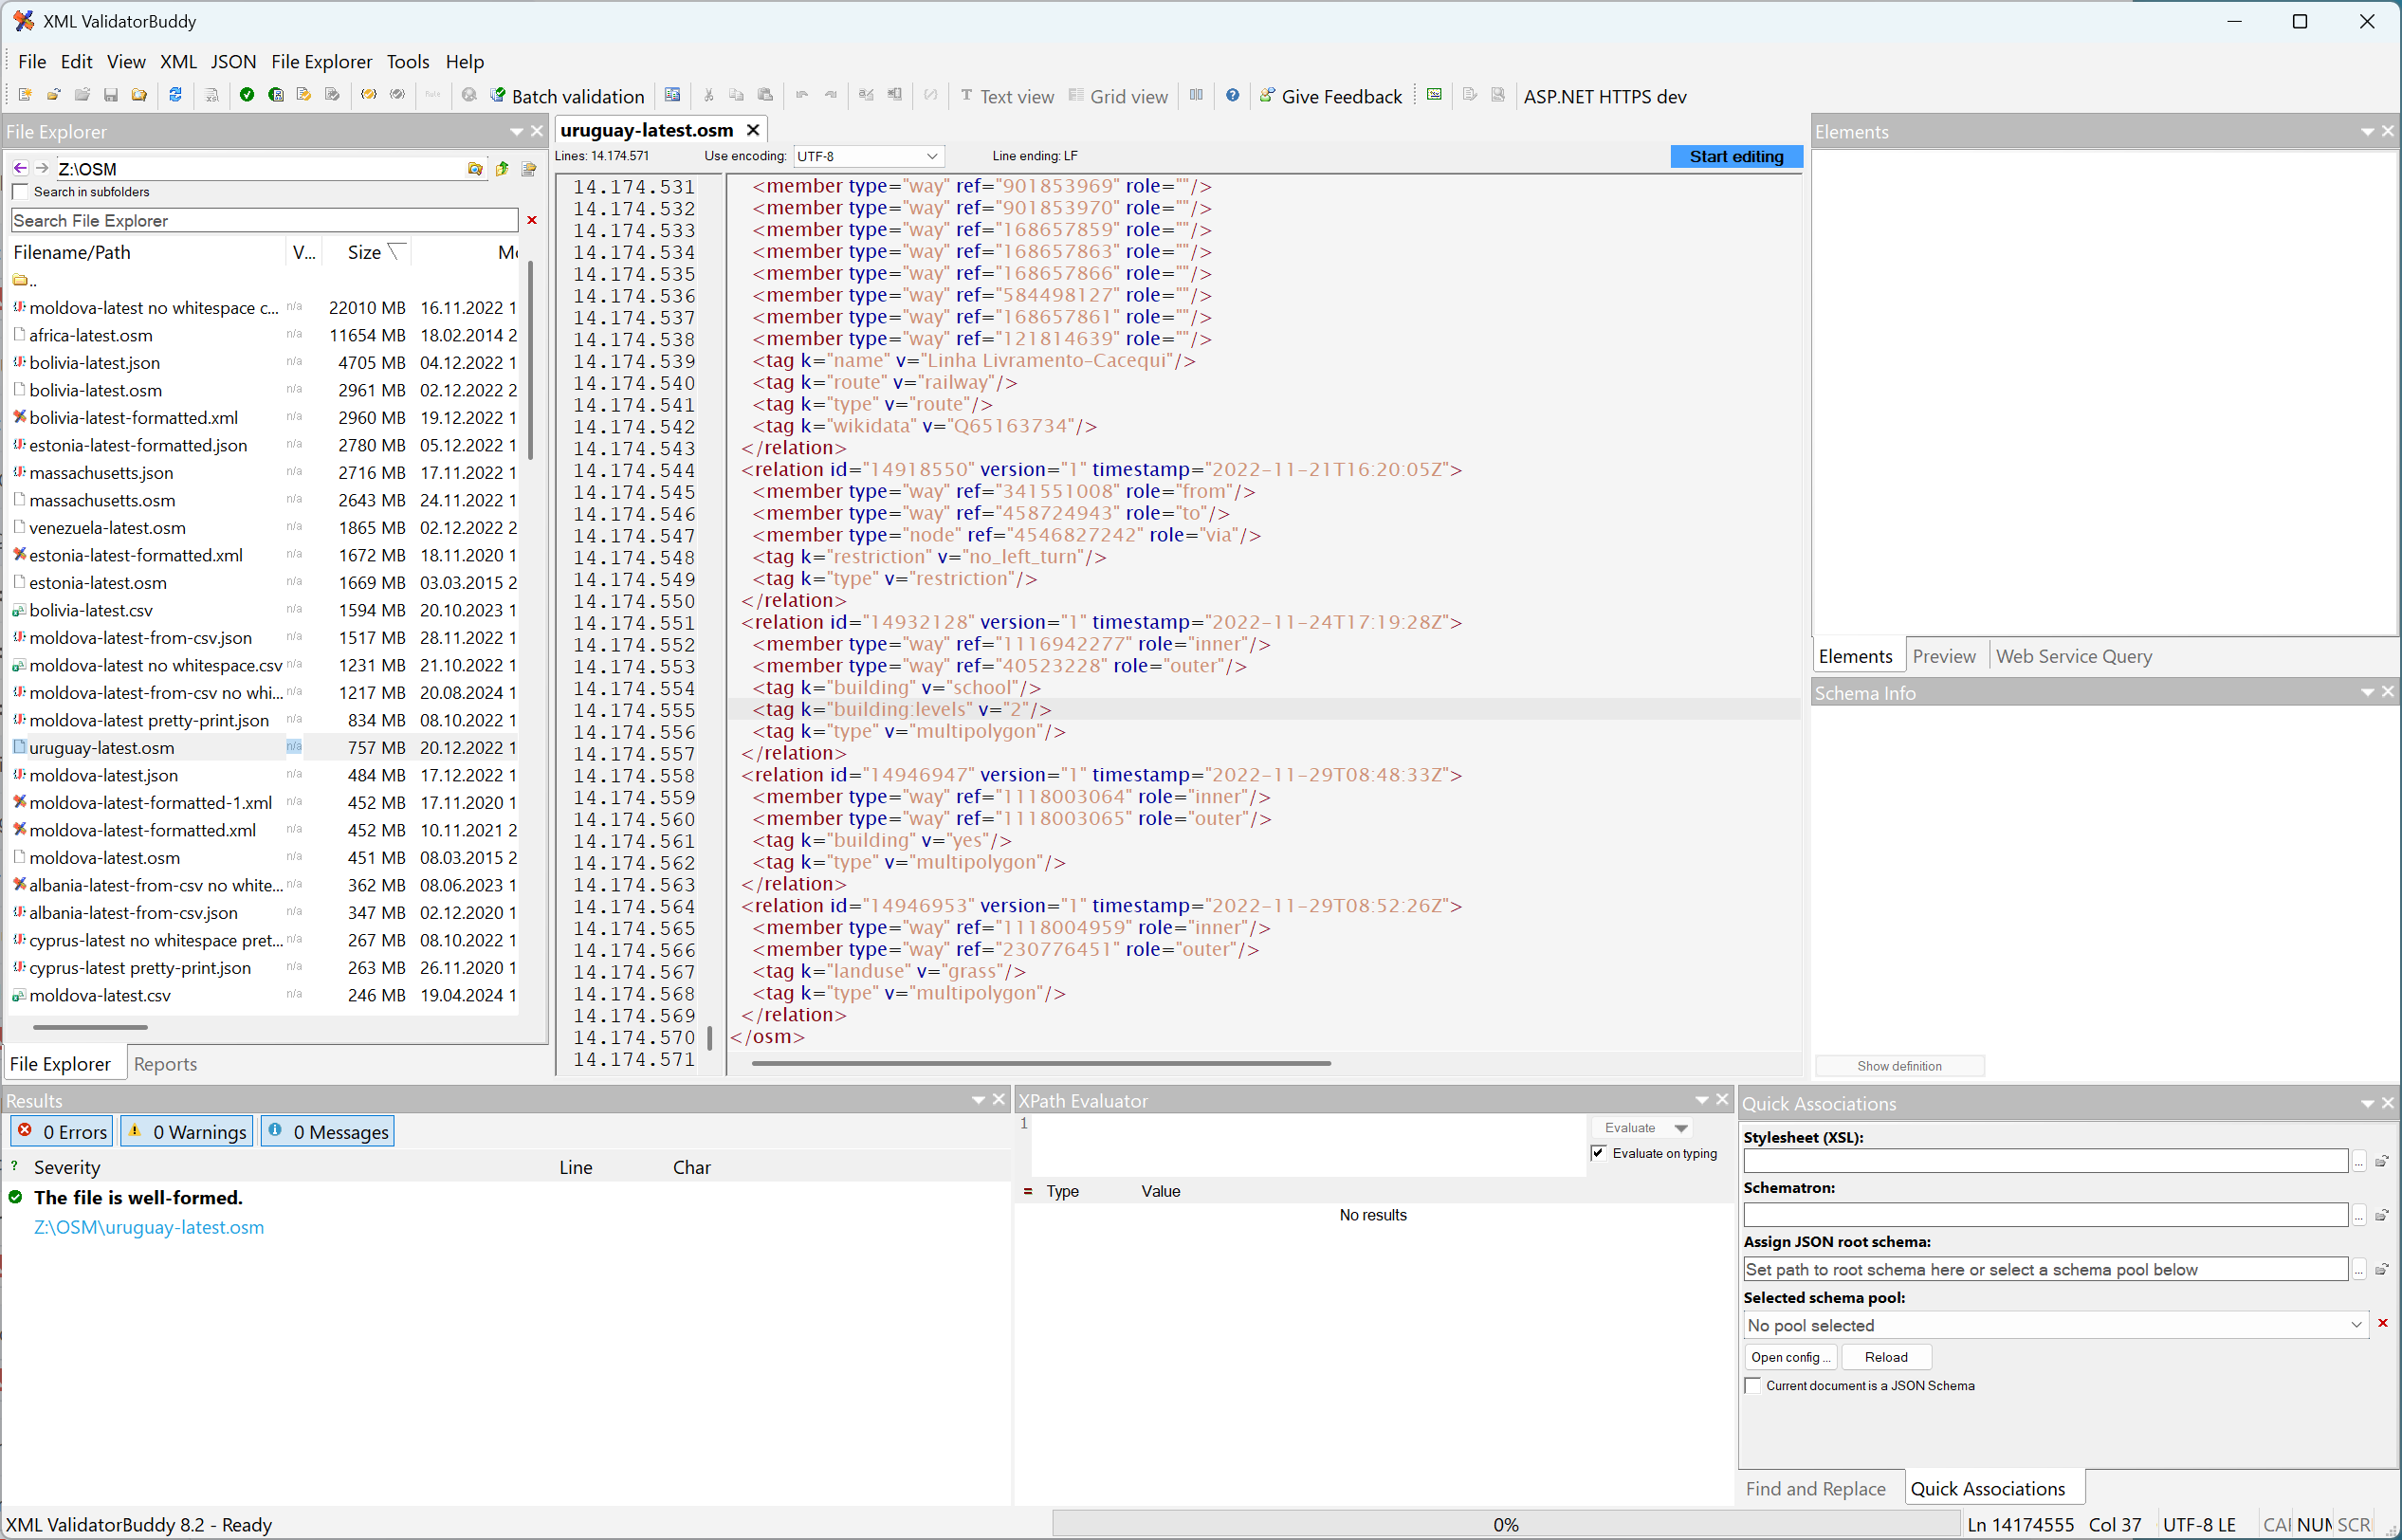
Task: Click ASP.NET HTTPS dev toolbar item
Action: (x=1605, y=96)
